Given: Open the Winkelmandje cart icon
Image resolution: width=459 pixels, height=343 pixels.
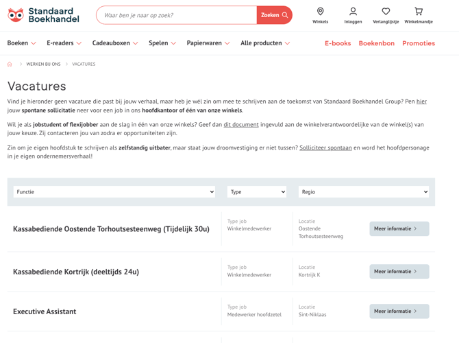Looking at the screenshot, I should [419, 15].
